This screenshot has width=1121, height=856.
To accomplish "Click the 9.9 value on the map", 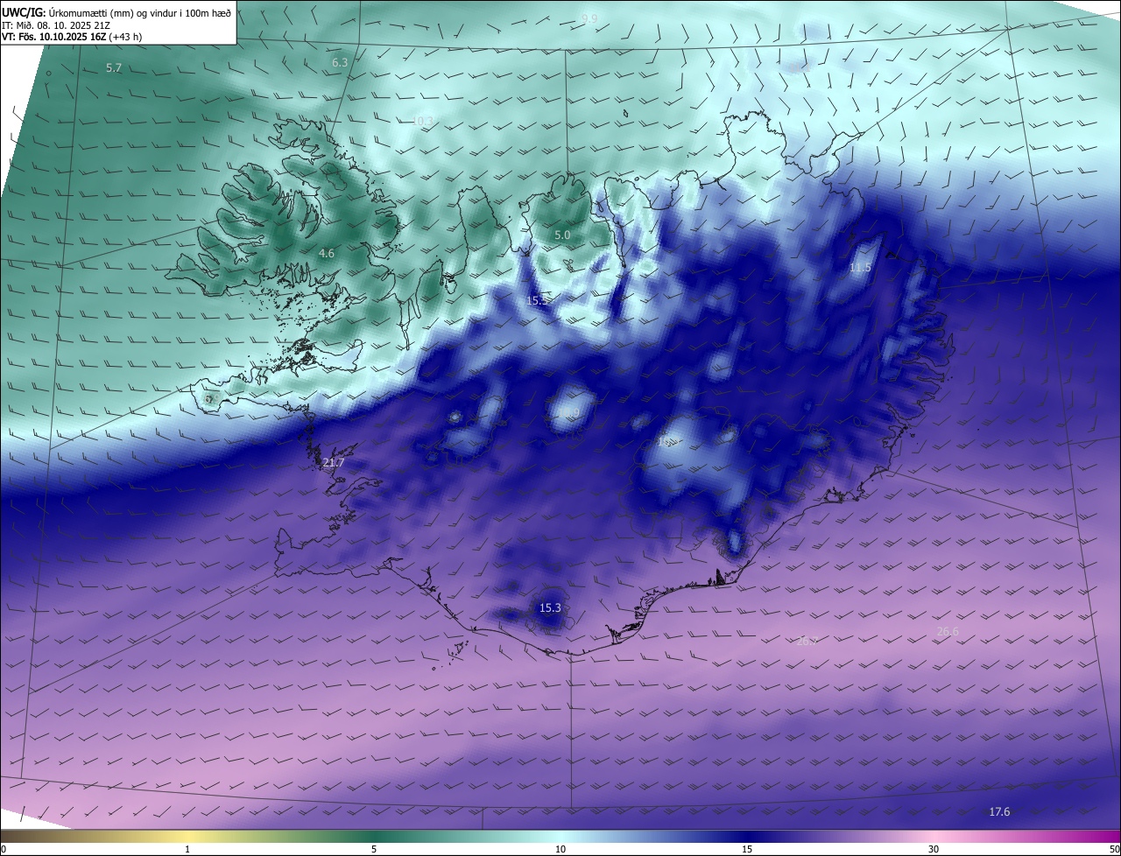I will pyautogui.click(x=589, y=18).
